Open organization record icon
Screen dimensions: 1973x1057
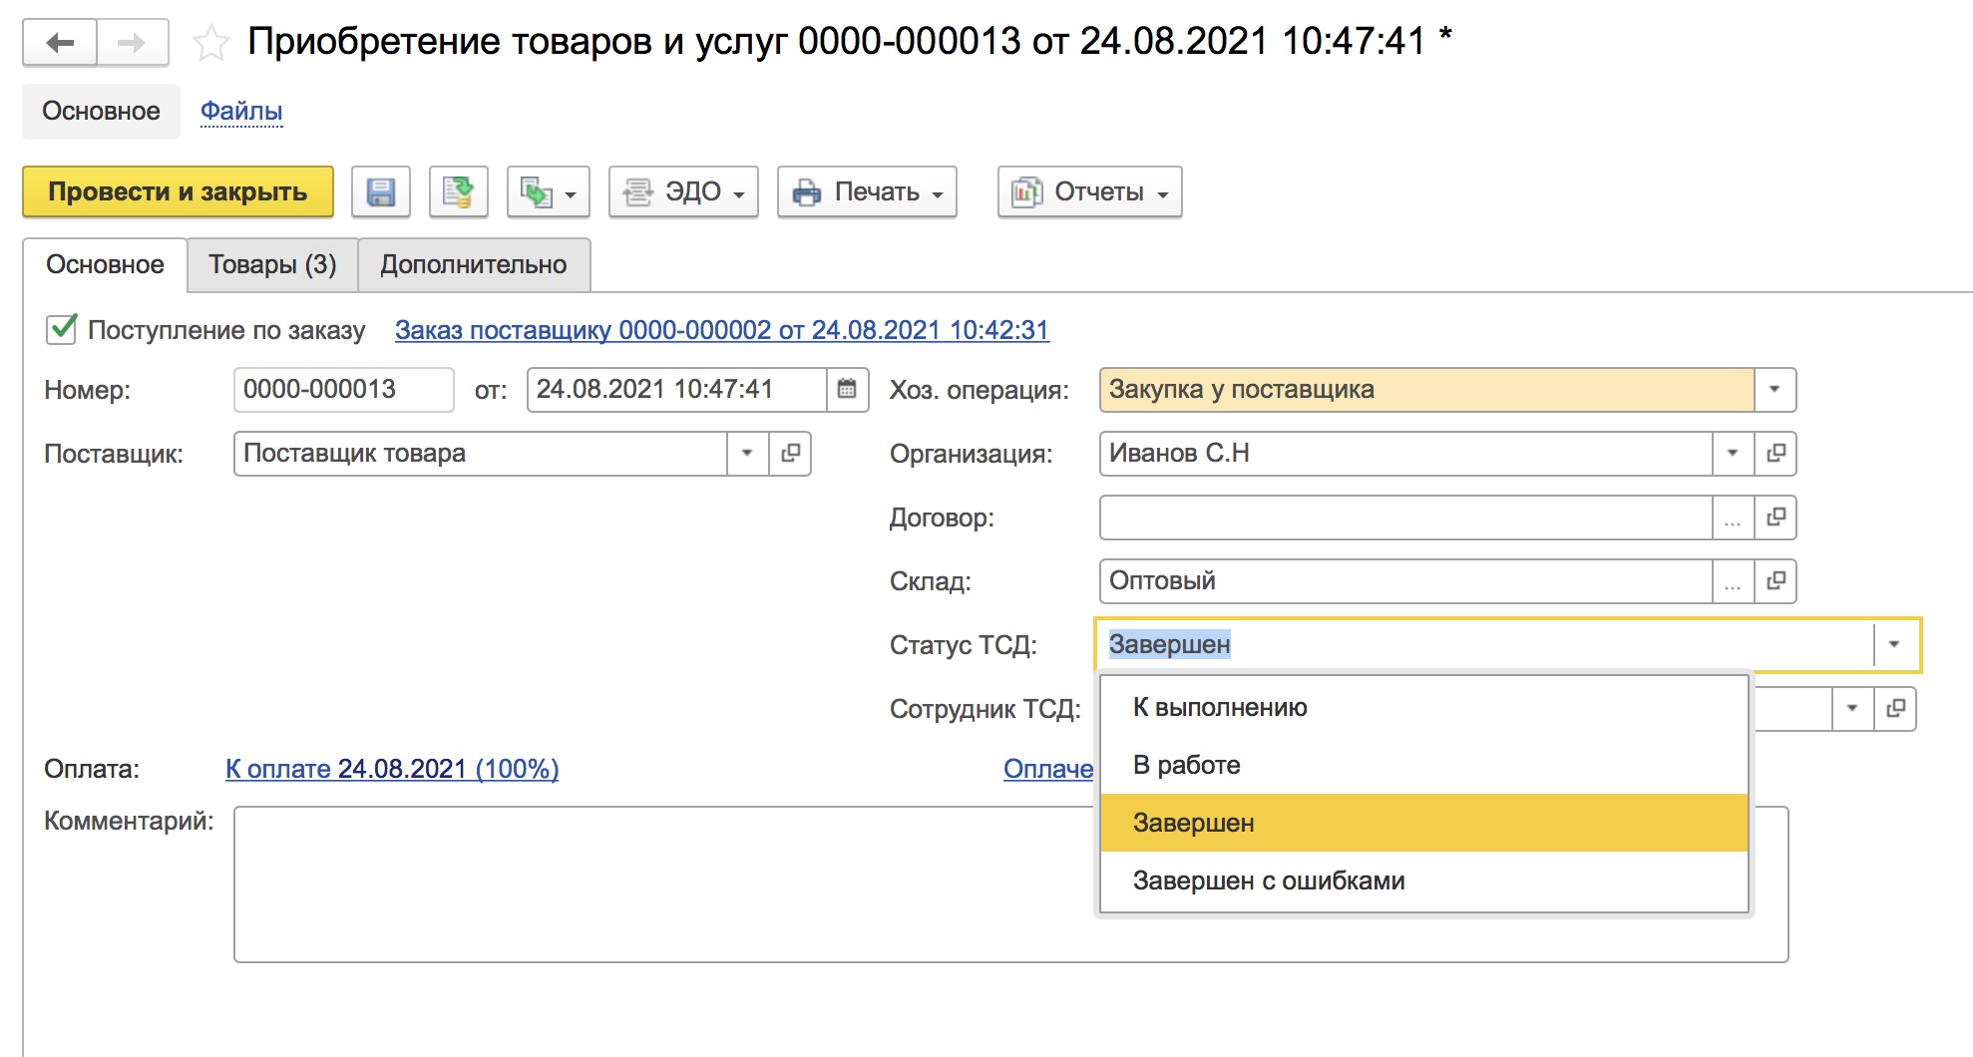click(1776, 453)
